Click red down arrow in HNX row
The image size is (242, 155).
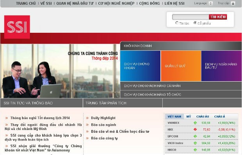[195, 130]
